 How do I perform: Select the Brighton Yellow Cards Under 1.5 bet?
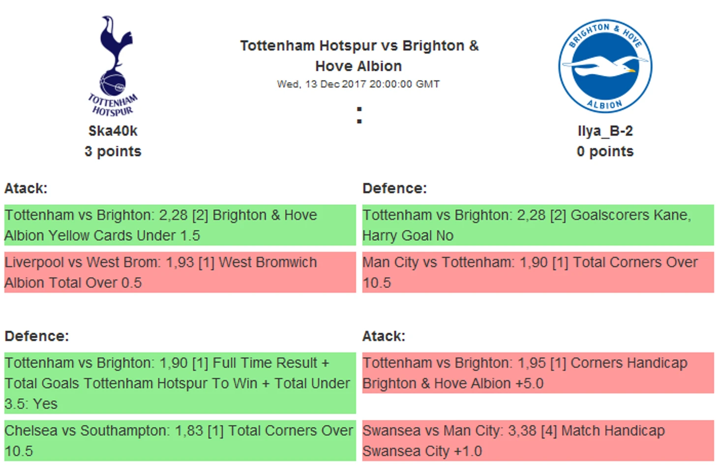(180, 225)
